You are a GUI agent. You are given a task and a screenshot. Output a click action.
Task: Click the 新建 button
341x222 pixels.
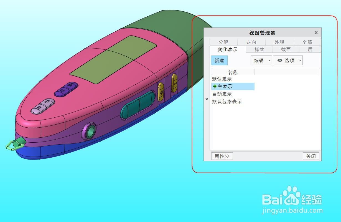point(219,60)
